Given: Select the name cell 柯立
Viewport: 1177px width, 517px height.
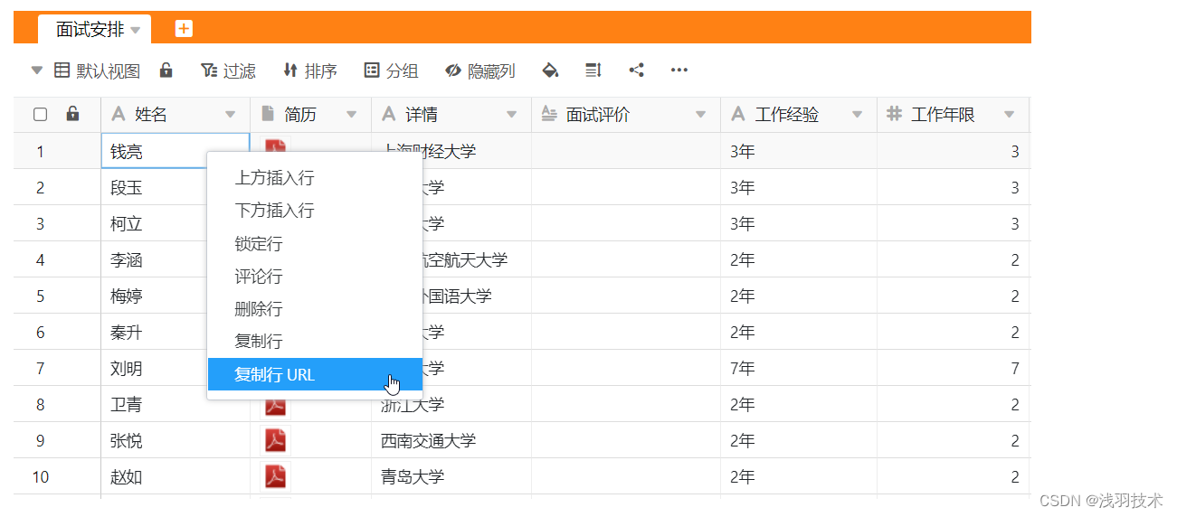Looking at the screenshot, I should pos(154,223).
